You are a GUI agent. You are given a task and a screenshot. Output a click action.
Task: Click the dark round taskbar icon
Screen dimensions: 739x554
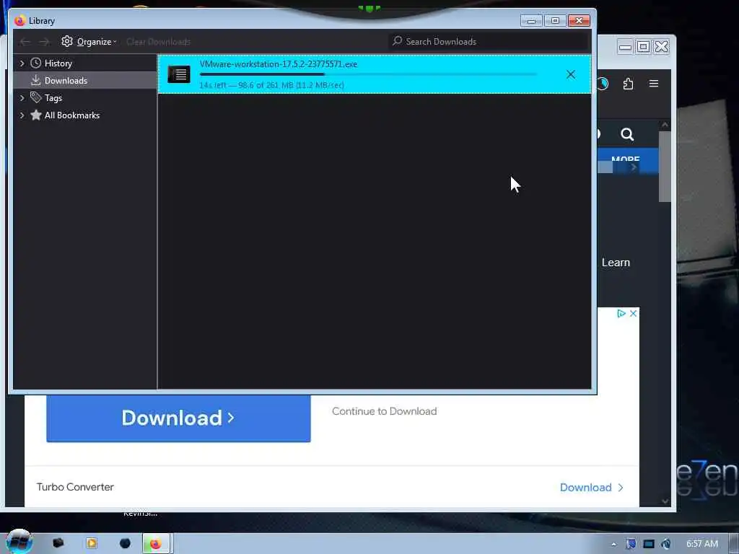125,544
